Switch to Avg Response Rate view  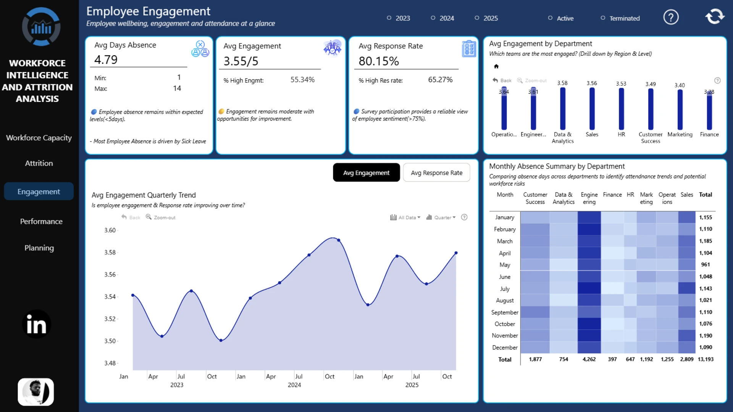436,173
